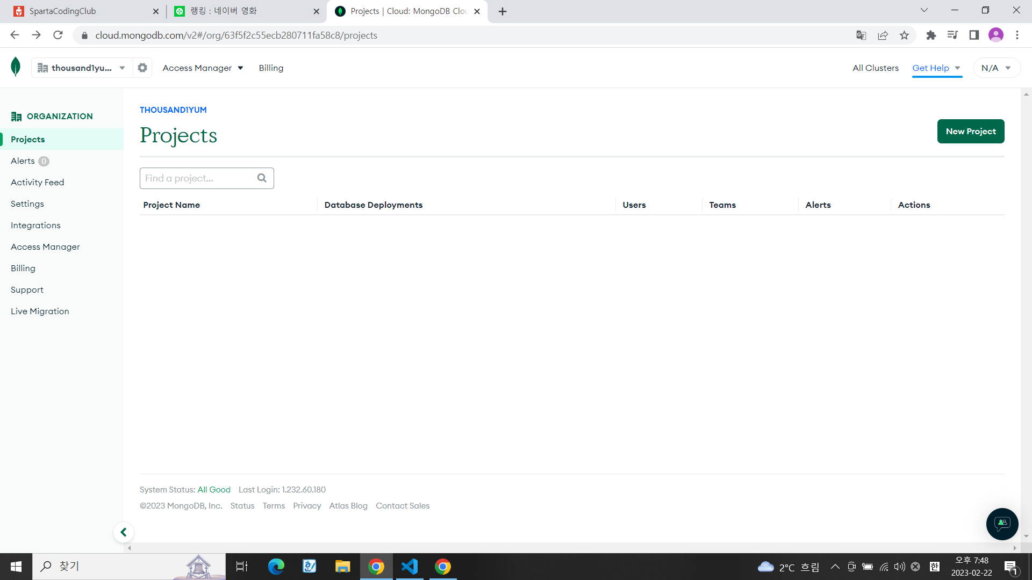Open Google Translate icon in address bar
The width and height of the screenshot is (1032, 580).
click(x=861, y=35)
